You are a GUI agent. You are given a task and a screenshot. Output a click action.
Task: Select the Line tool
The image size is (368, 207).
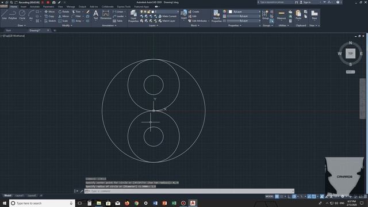(x=4, y=14)
